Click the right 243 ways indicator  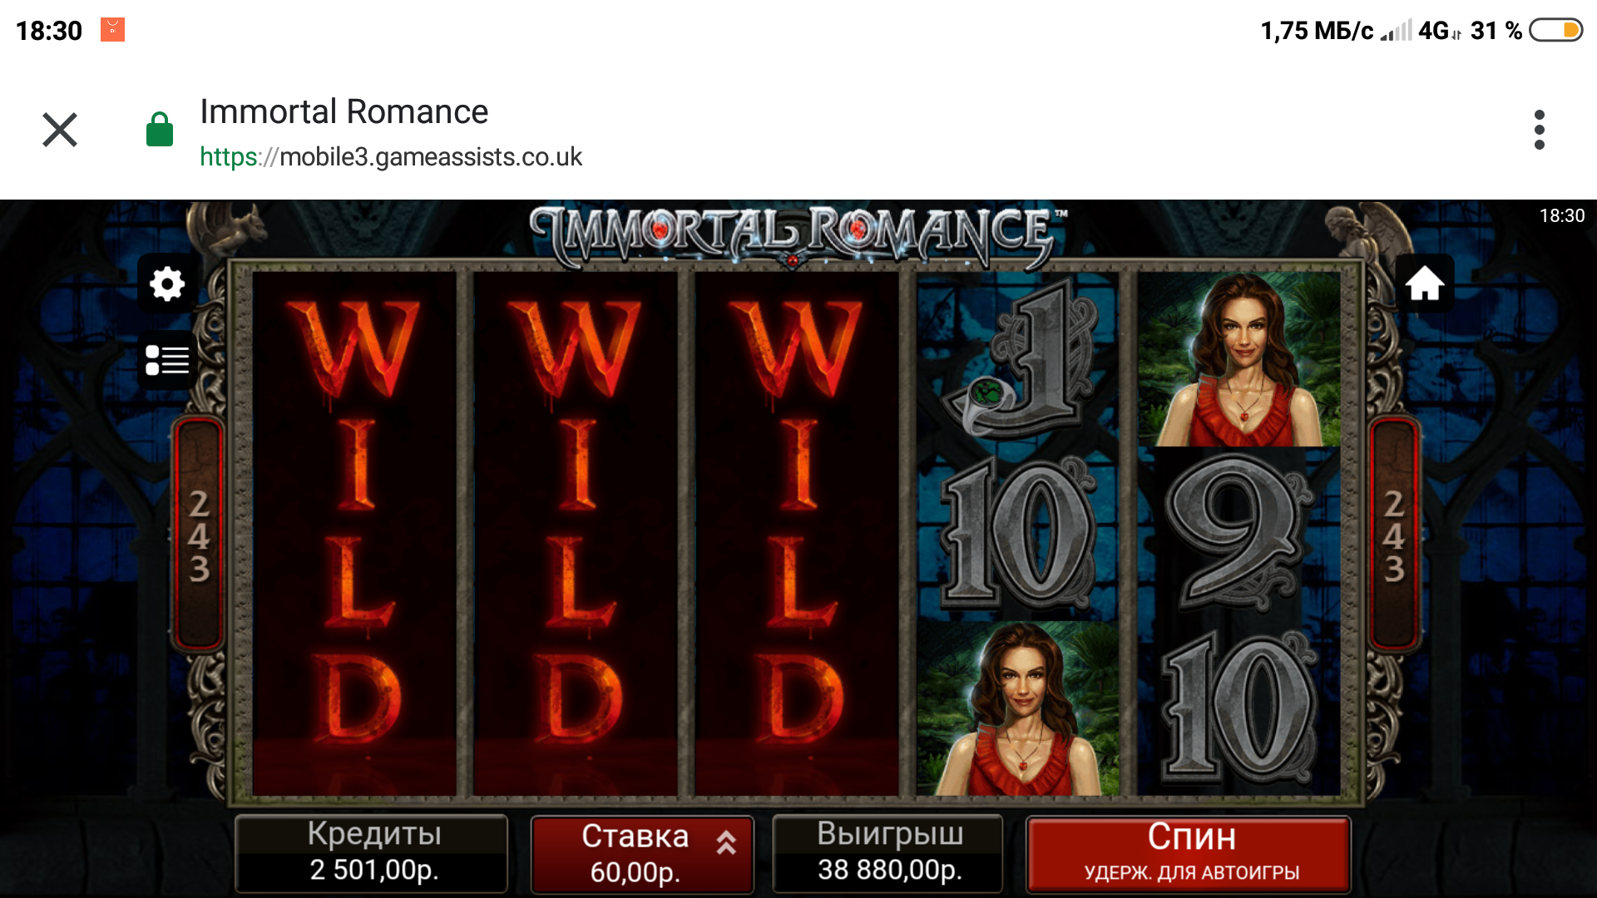click(1394, 535)
